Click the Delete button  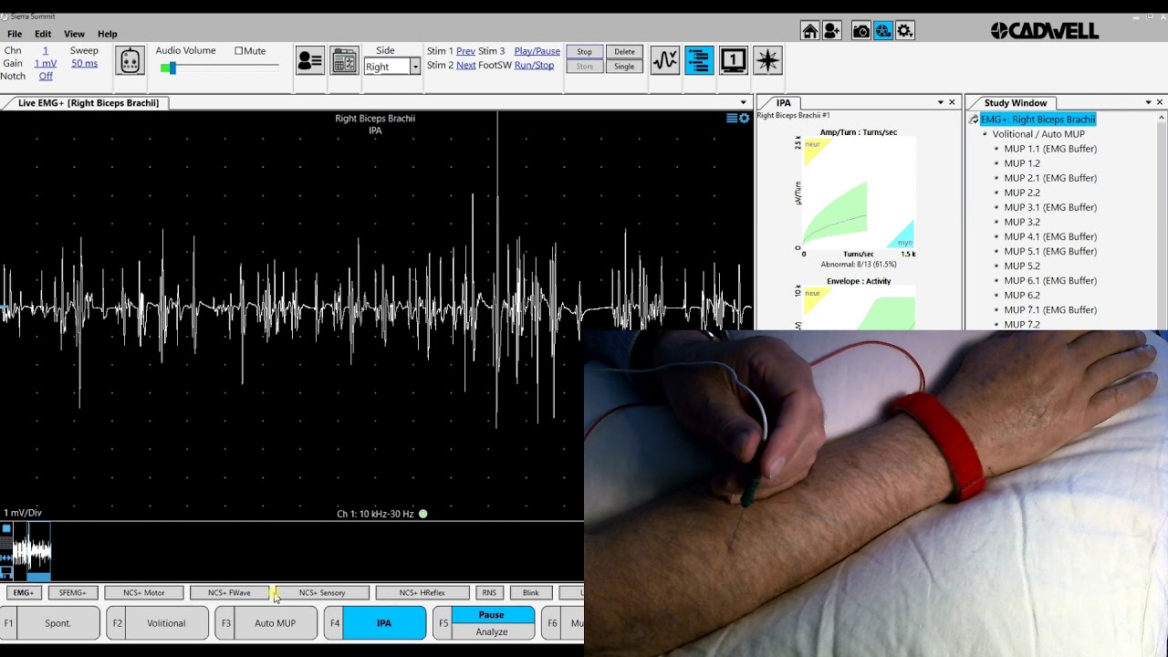pos(624,52)
